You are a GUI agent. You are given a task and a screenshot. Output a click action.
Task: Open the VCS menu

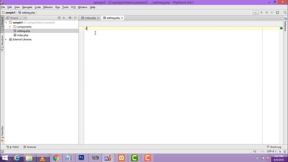pos(73,7)
